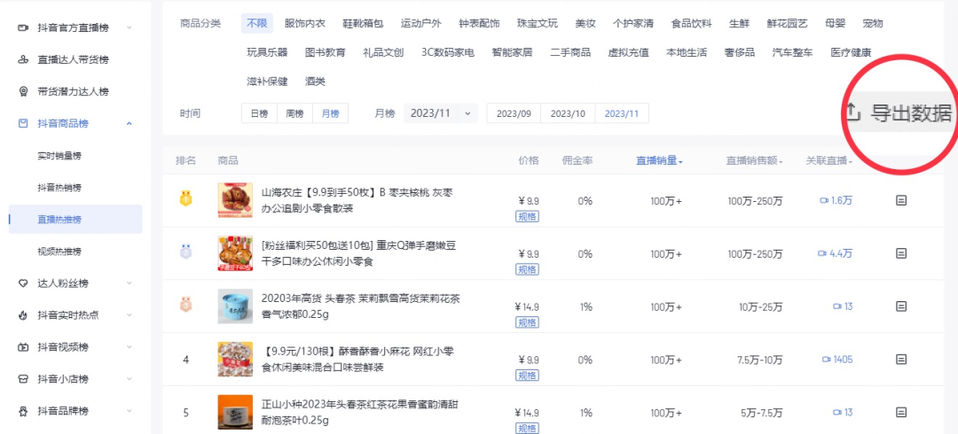Collapse 抖音商品榜 menu chevron
This screenshot has width=958, height=434.
tap(129, 123)
